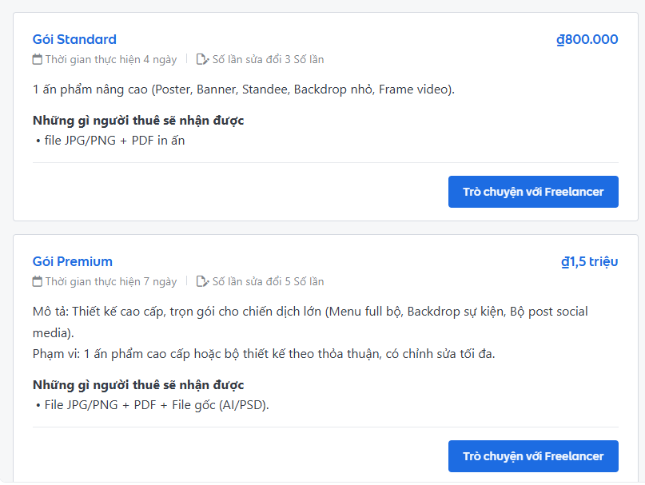Viewport: 645px width, 485px height.
Task: Click 'Trò chuyện với Freelancer' in Gói Standard
Action: [533, 191]
